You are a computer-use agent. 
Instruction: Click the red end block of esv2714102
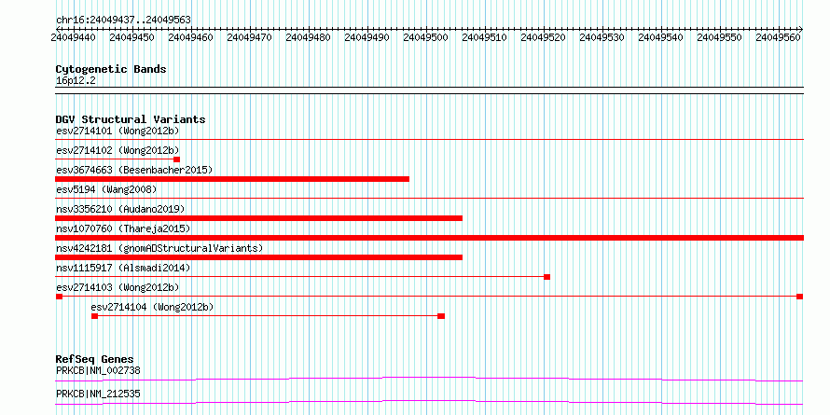click(177, 159)
